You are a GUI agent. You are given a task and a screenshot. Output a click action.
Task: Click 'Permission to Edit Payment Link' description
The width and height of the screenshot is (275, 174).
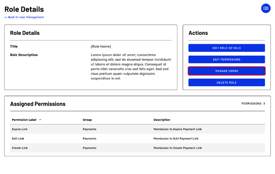(176, 138)
